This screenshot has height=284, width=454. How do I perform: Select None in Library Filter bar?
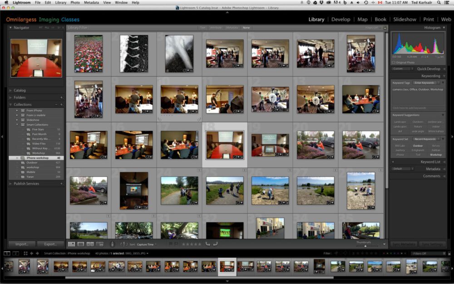tap(246, 28)
